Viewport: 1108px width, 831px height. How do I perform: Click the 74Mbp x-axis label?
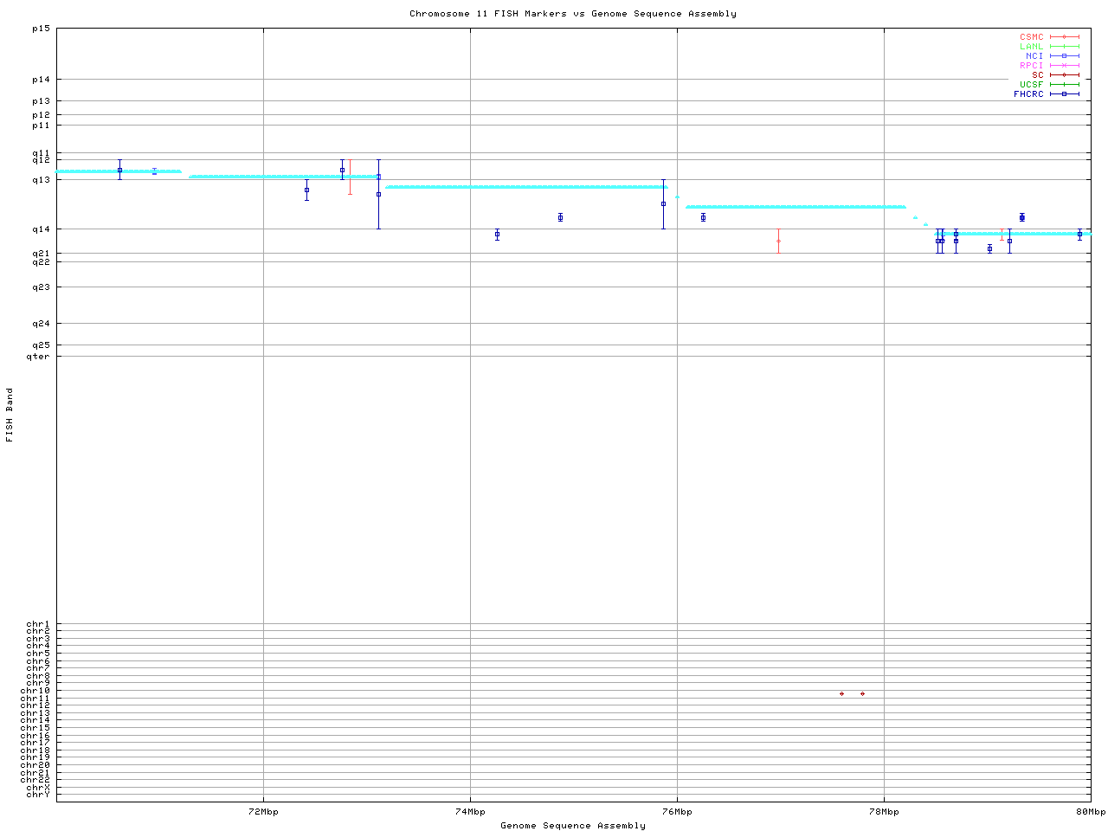click(470, 812)
